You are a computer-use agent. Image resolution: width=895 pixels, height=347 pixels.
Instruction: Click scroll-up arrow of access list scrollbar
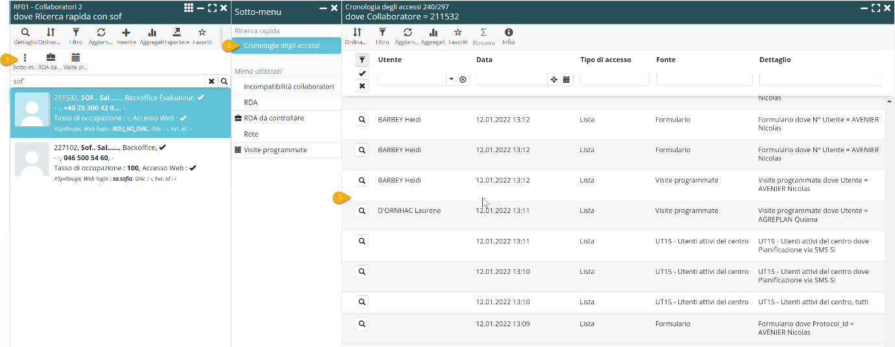890,102
